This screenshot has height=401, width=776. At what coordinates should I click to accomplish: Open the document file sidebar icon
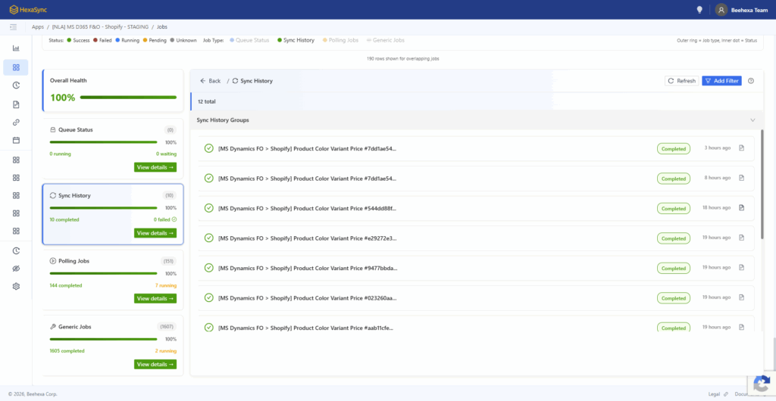tap(16, 104)
